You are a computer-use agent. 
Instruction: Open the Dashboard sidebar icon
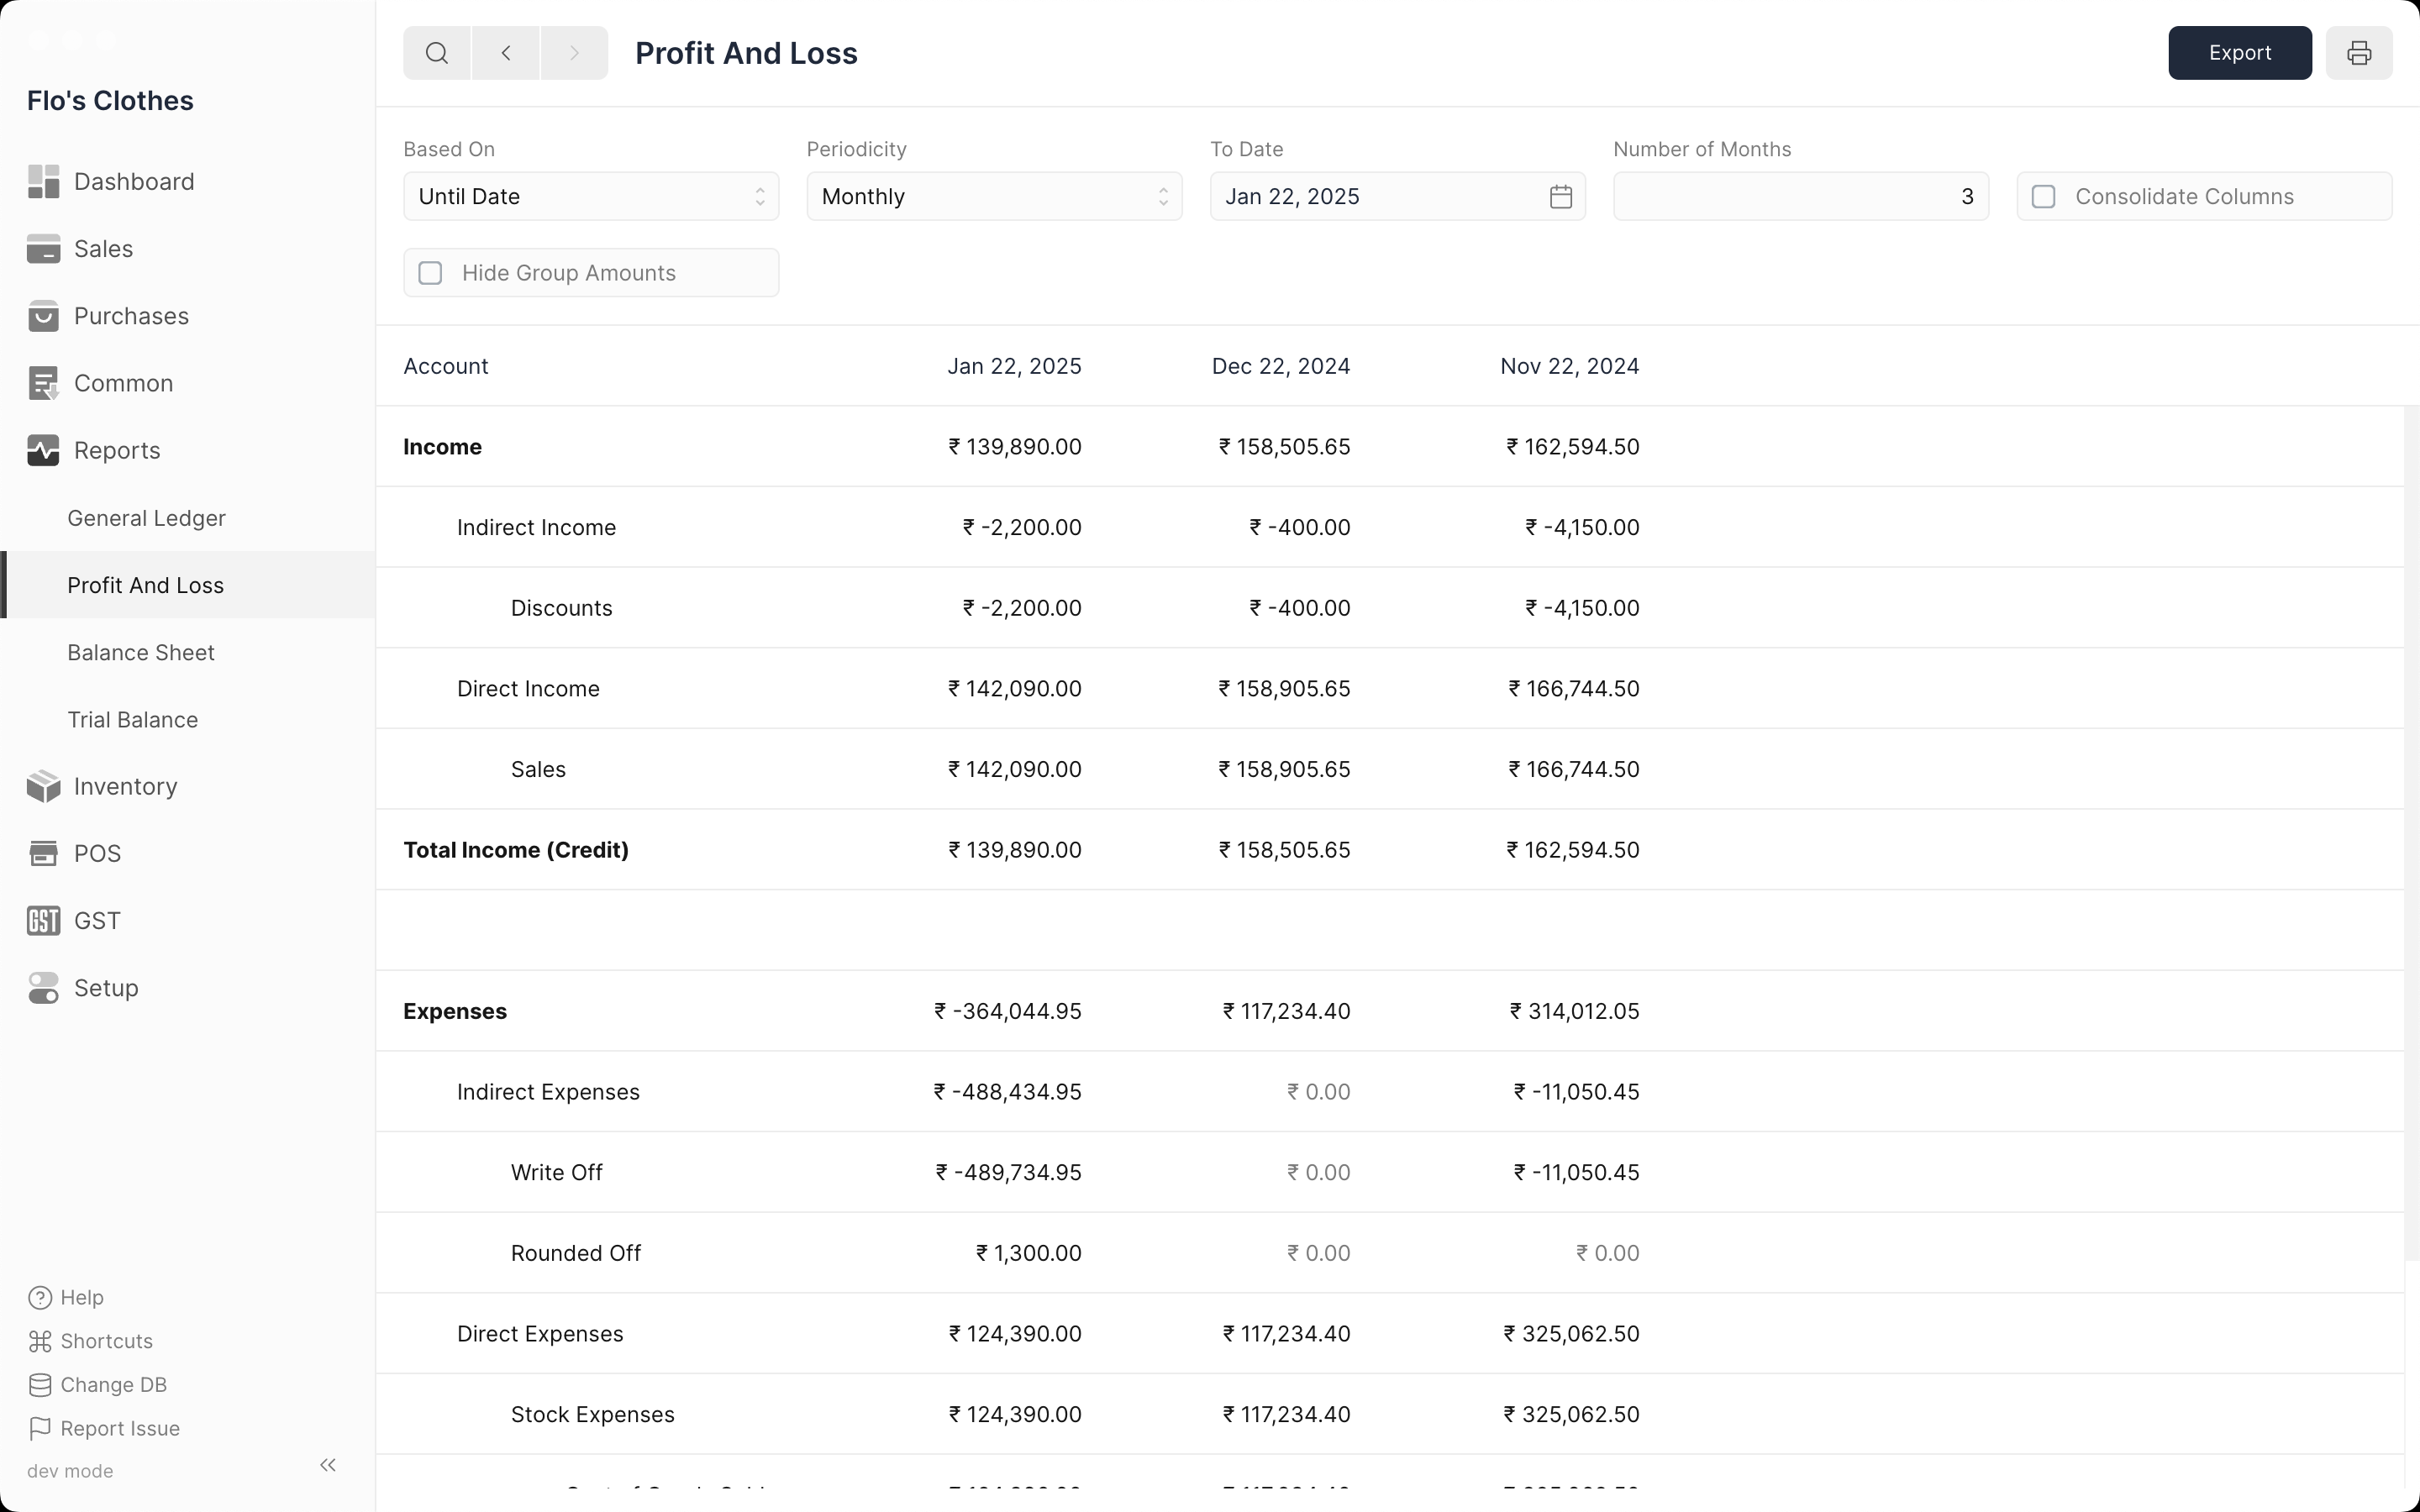pos(43,182)
